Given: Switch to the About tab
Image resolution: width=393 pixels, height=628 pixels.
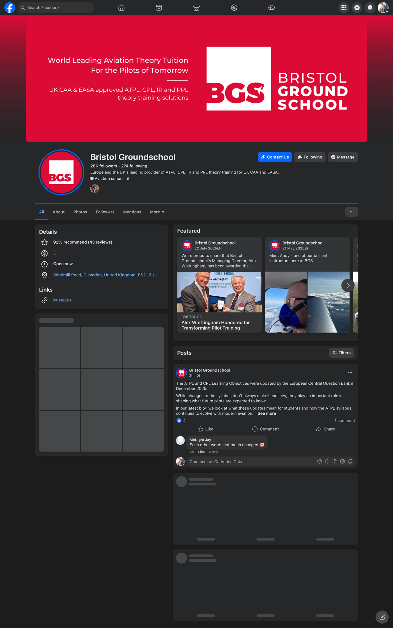Looking at the screenshot, I should [59, 212].
